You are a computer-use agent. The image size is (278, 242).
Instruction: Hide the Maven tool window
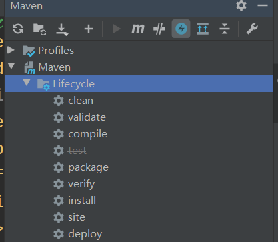tap(263, 5)
